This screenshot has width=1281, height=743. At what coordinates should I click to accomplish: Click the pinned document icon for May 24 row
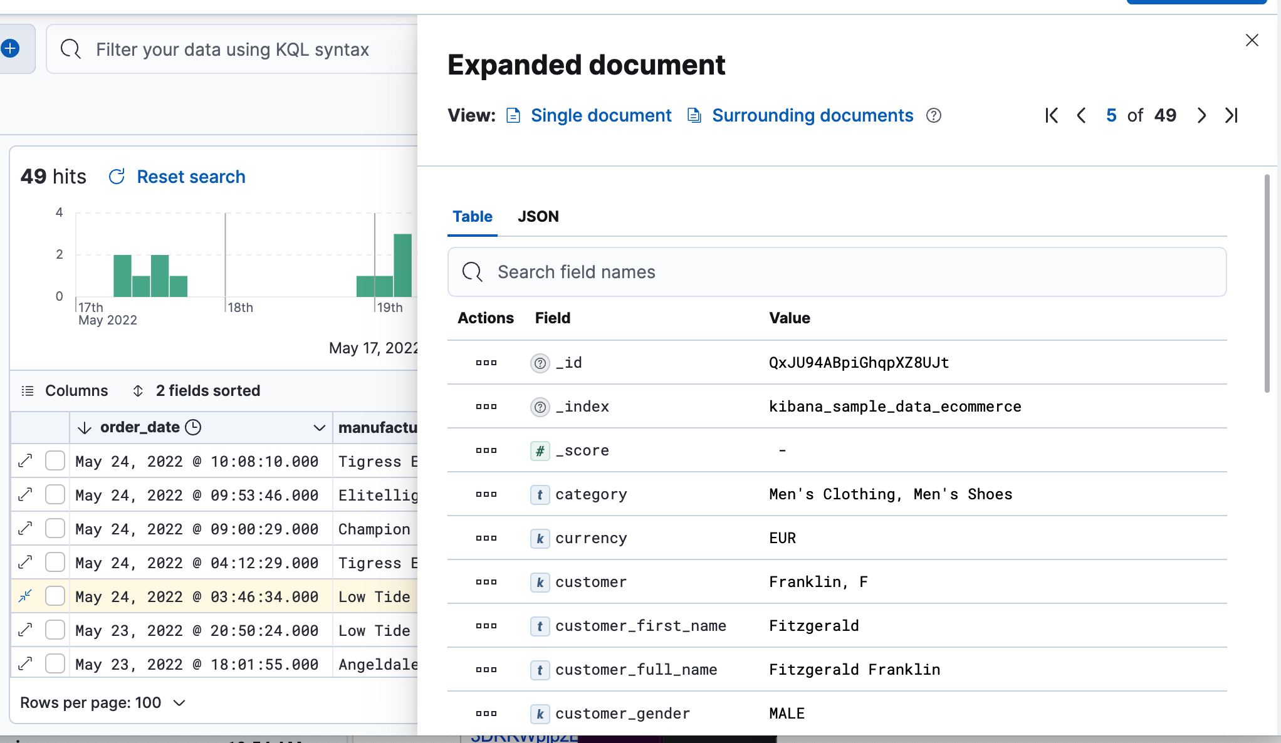pyautogui.click(x=25, y=595)
